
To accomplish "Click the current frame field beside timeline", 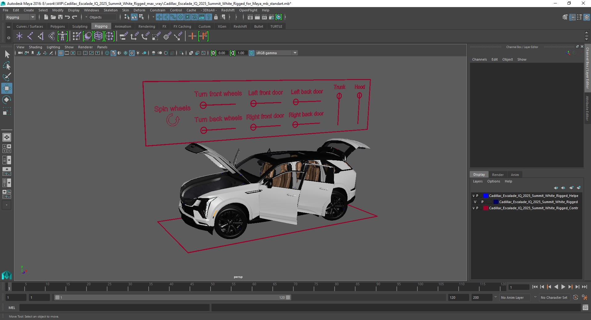I will [519, 287].
